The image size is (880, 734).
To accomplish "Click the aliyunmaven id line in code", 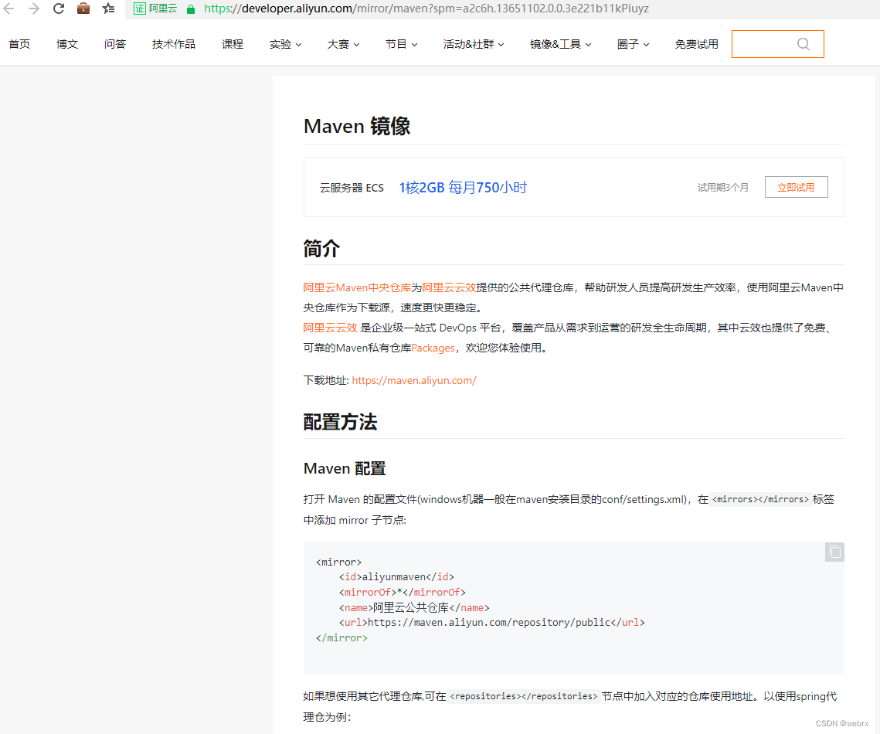I will 397,577.
